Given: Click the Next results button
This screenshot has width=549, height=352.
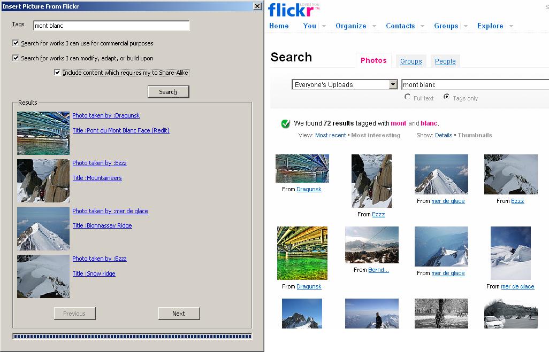Looking at the screenshot, I should click(179, 314).
